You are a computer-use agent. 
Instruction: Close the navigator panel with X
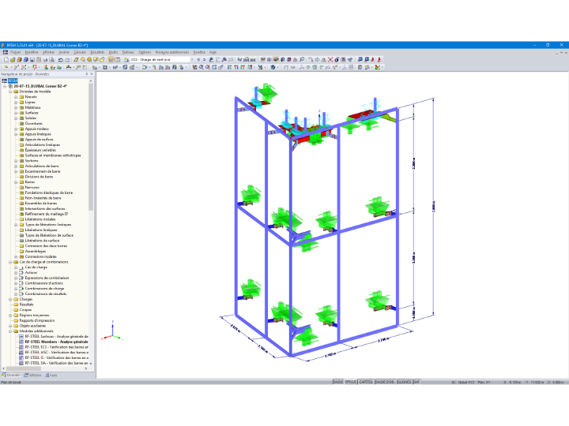coord(92,74)
